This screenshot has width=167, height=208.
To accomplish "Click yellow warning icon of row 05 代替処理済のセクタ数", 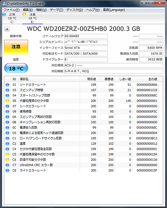I will tap(7, 101).
